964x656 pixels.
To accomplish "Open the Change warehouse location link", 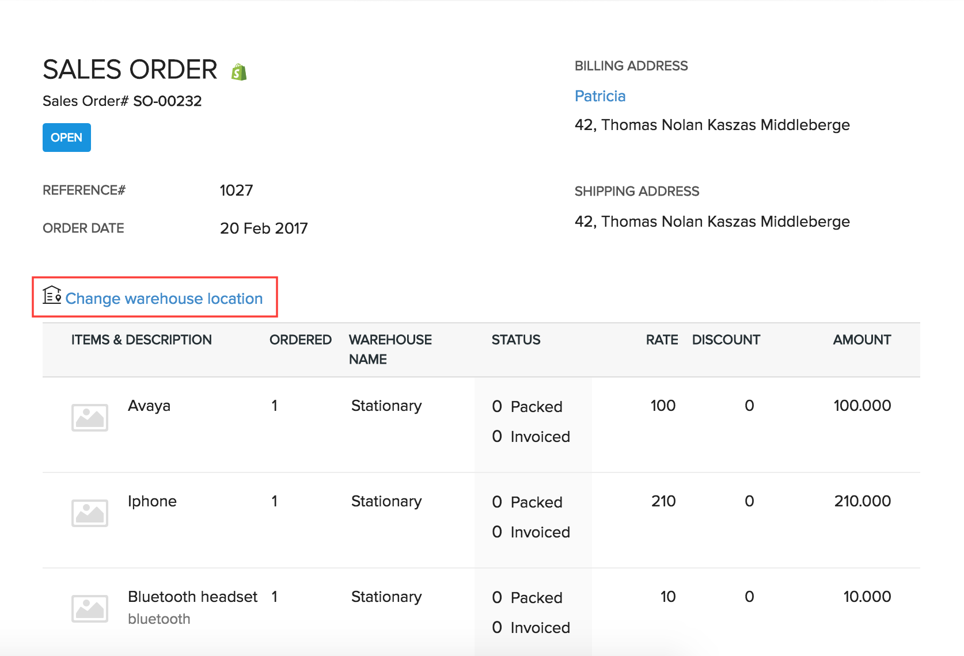I will (x=164, y=299).
